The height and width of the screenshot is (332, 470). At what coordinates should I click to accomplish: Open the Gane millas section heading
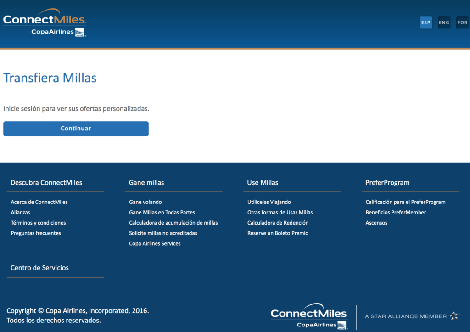pyautogui.click(x=146, y=183)
